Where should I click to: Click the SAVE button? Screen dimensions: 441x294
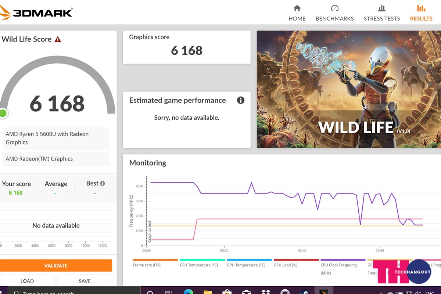(x=85, y=281)
